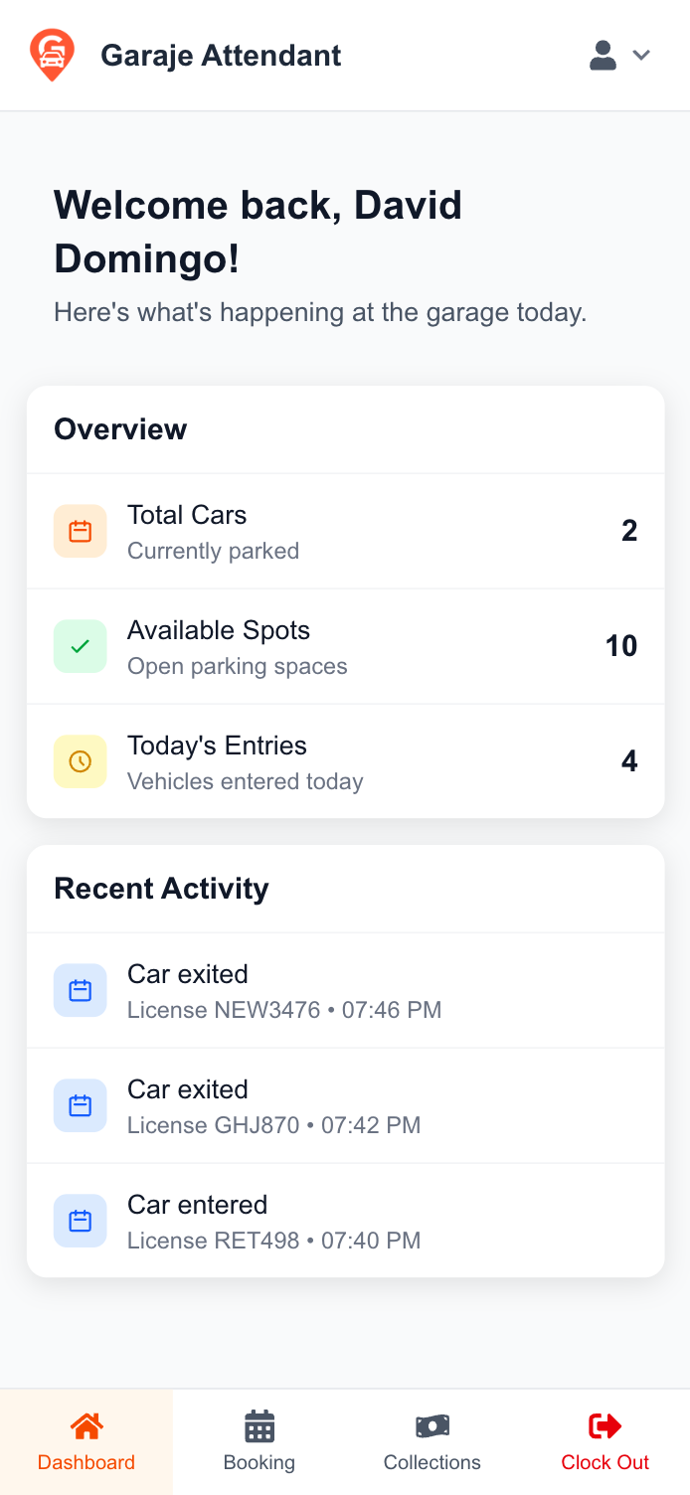Viewport: 690px width, 1495px height.
Task: Click the user profile silhouette icon
Action: click(x=603, y=56)
